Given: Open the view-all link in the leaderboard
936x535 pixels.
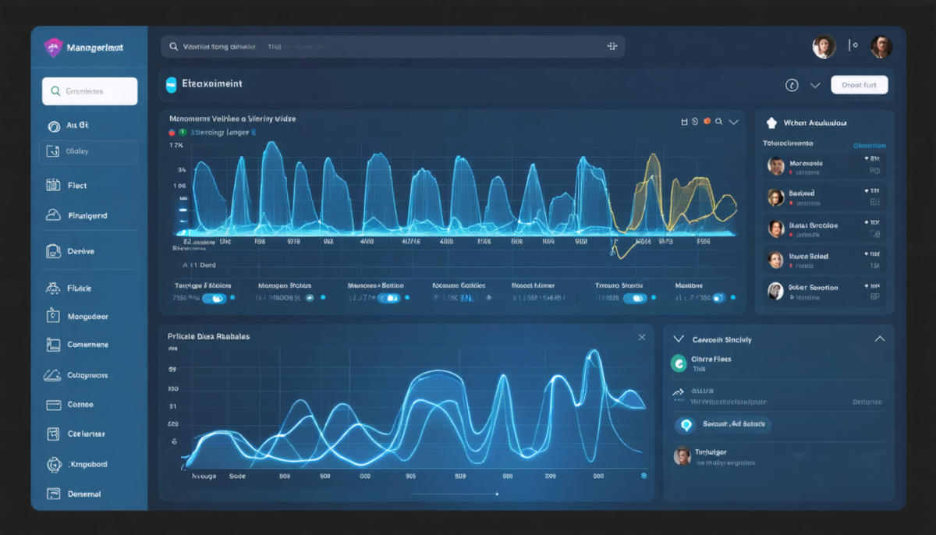Looking at the screenshot, I should click(868, 145).
